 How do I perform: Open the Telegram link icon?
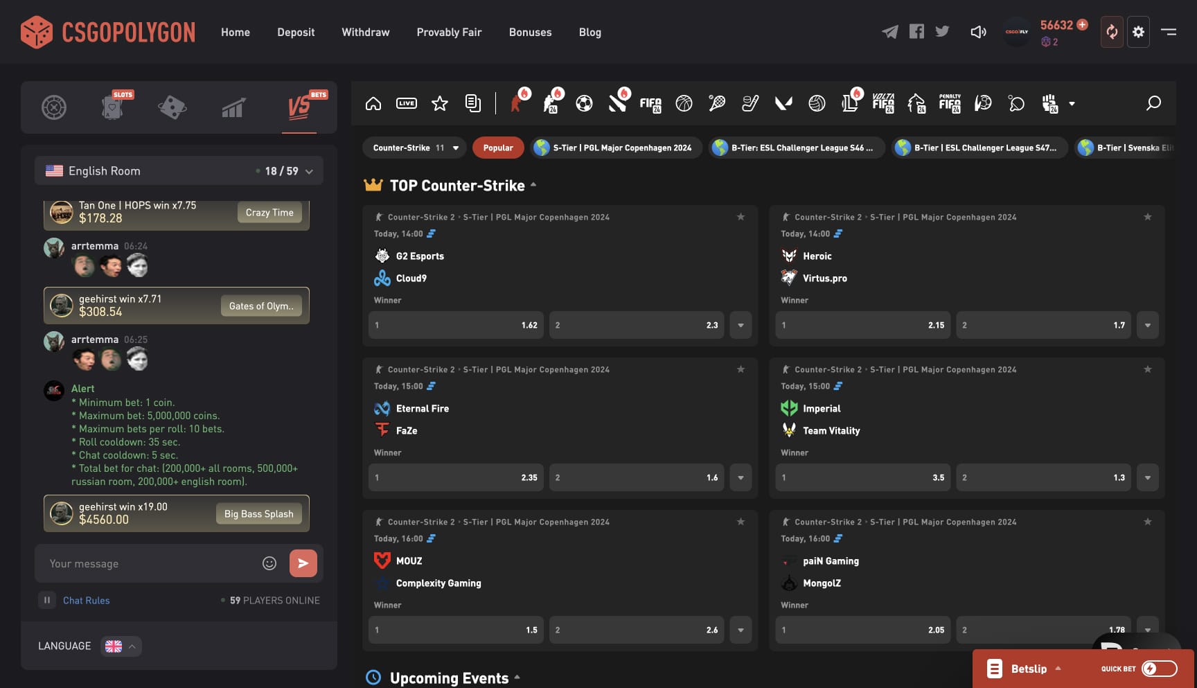[x=890, y=32]
